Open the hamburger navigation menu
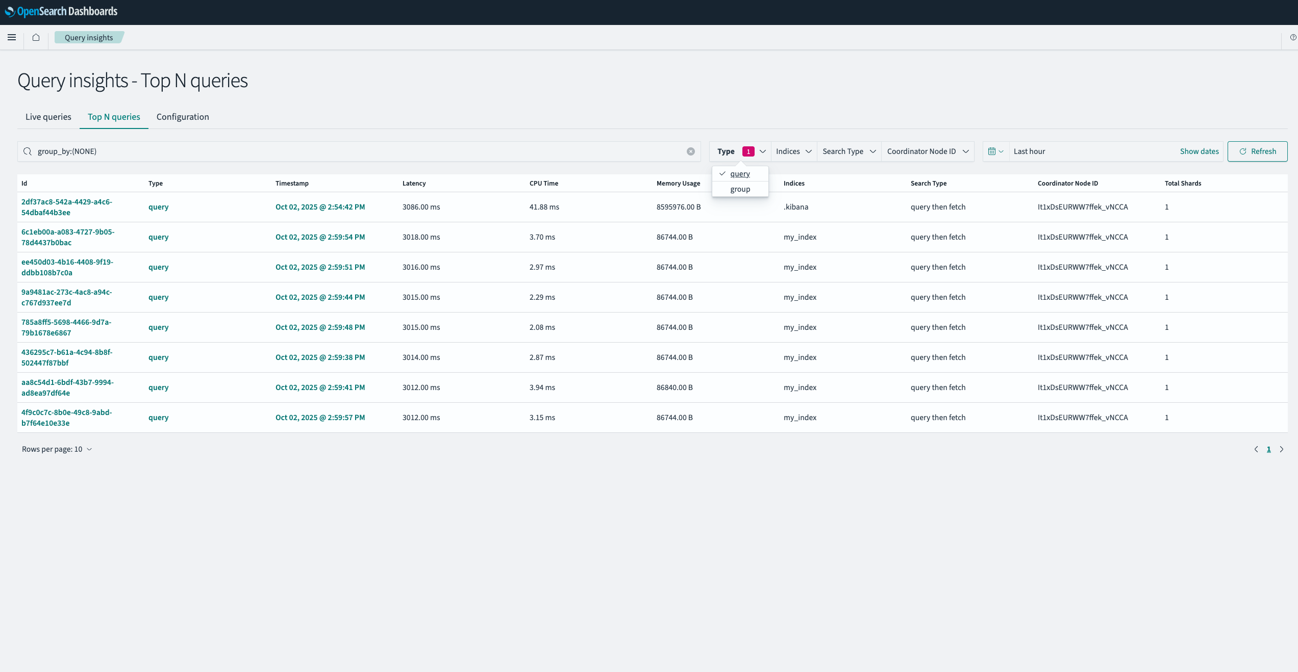 [x=12, y=37]
